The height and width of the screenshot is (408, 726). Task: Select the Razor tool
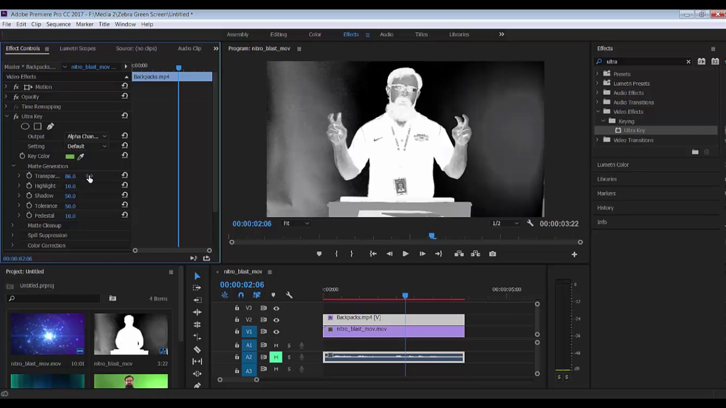pos(197,349)
